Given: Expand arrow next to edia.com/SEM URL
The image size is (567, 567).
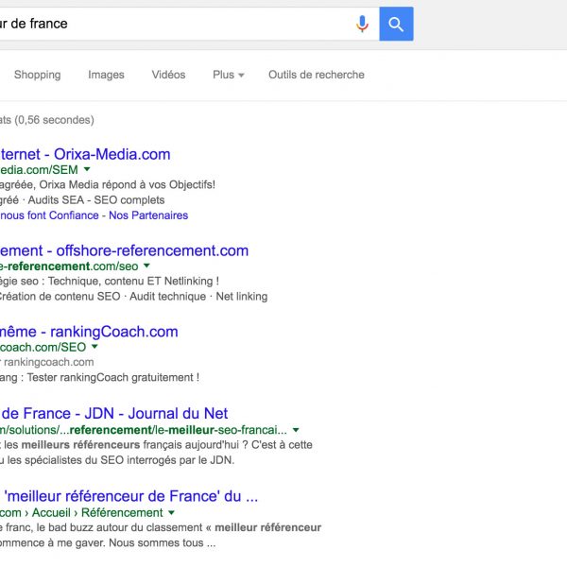Looking at the screenshot, I should pos(87,169).
